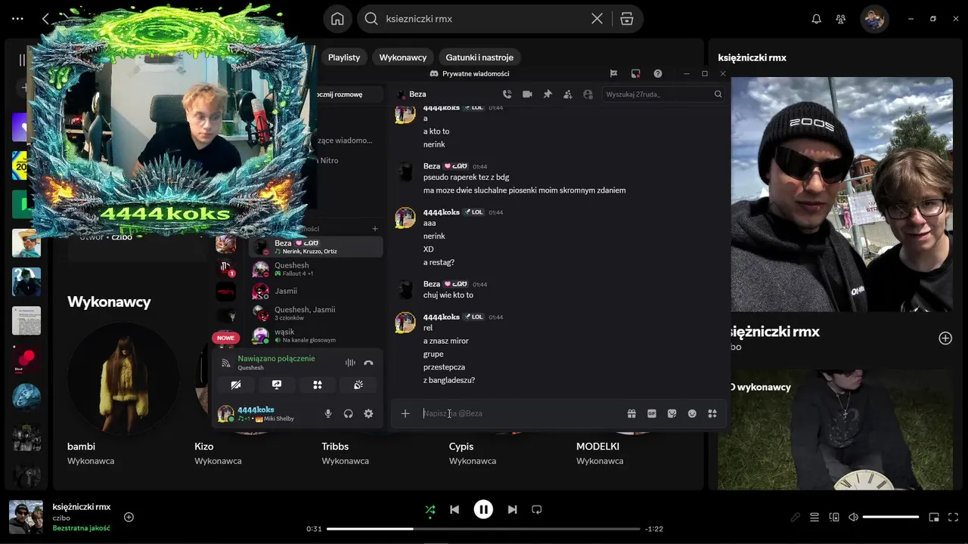968x544 pixels.
Task: Open the Discord soundboard
Action: (x=358, y=385)
